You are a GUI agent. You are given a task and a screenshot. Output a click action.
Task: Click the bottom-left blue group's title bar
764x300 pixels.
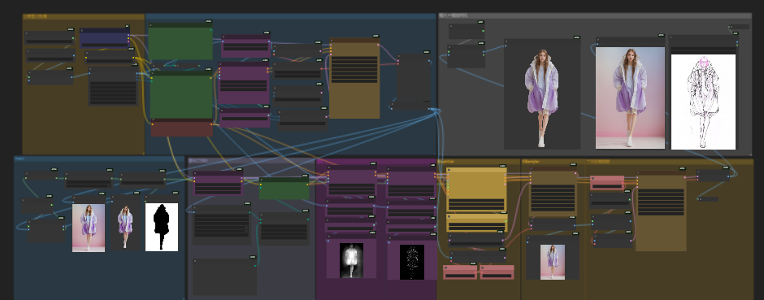coord(99,159)
